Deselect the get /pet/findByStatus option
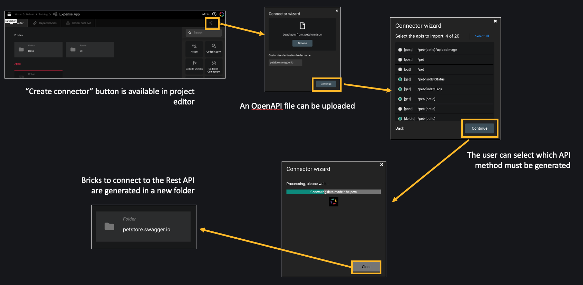The height and width of the screenshot is (285, 583). (400, 80)
